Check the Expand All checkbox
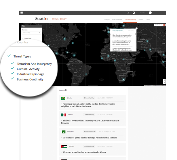 tap(66, 90)
